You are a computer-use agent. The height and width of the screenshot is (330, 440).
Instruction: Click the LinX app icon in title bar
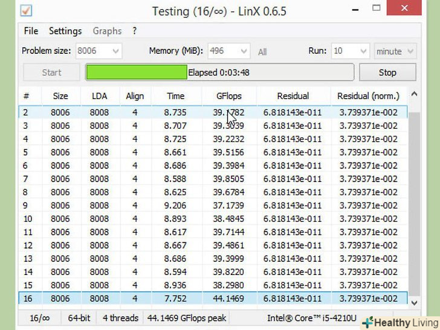(x=26, y=11)
